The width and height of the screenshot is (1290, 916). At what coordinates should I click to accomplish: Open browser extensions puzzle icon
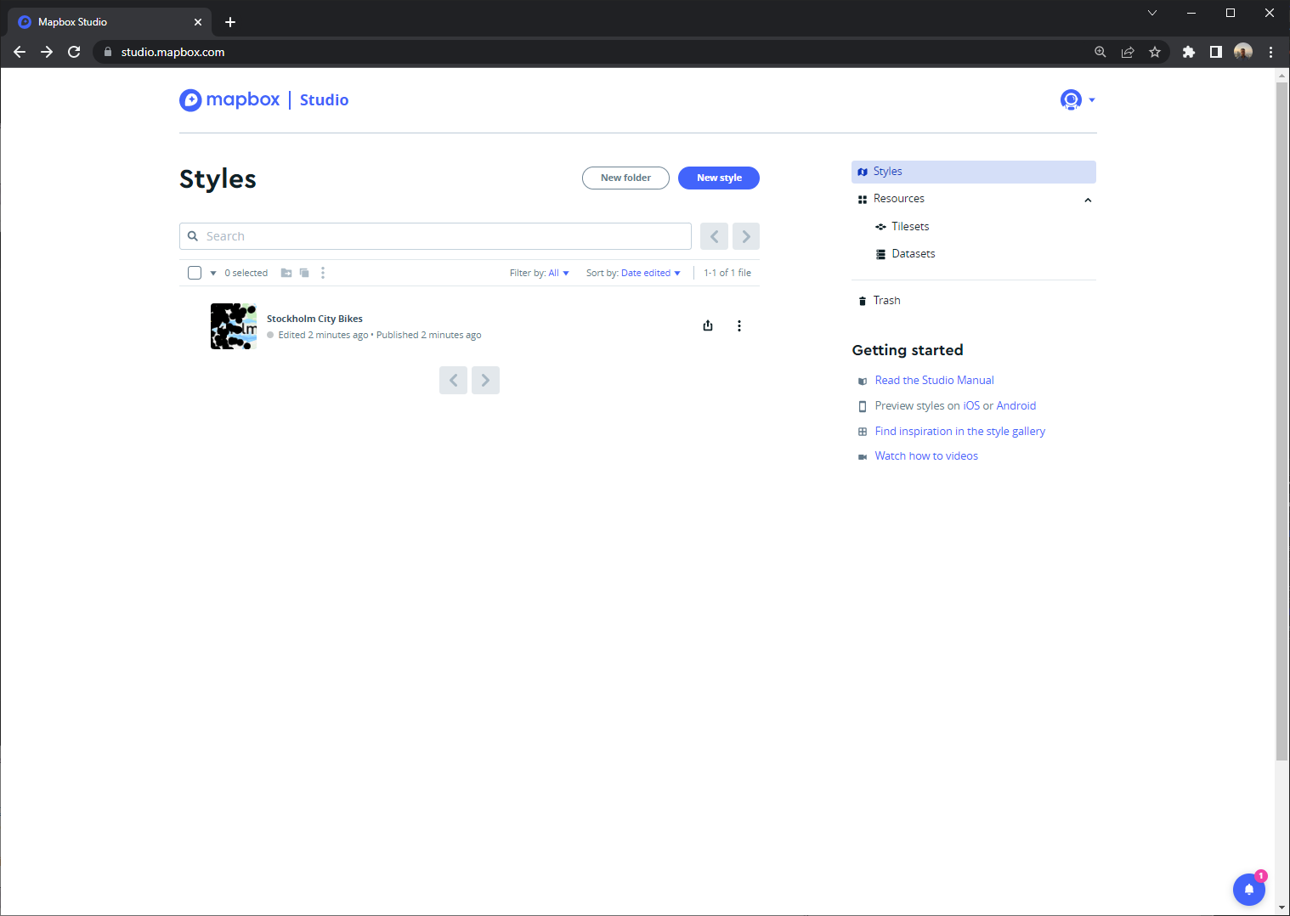pyautogui.click(x=1189, y=52)
